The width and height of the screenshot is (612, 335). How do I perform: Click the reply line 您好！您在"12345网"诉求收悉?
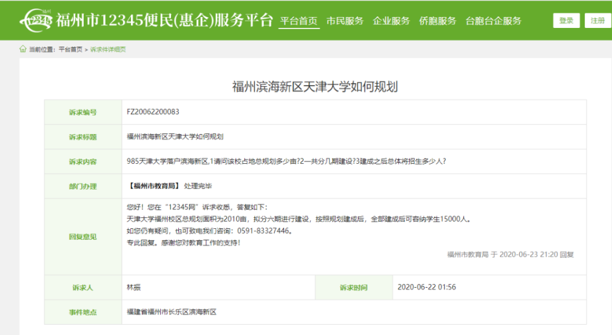197,208
